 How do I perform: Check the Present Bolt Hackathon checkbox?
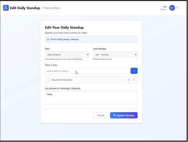pos(48,80)
